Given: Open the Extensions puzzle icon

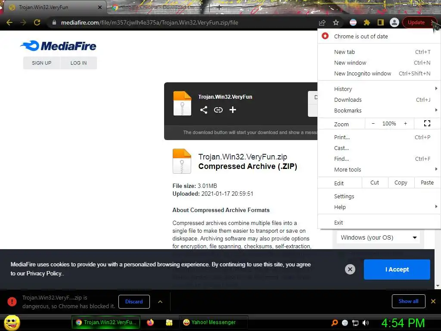Looking at the screenshot, I should pos(367,22).
